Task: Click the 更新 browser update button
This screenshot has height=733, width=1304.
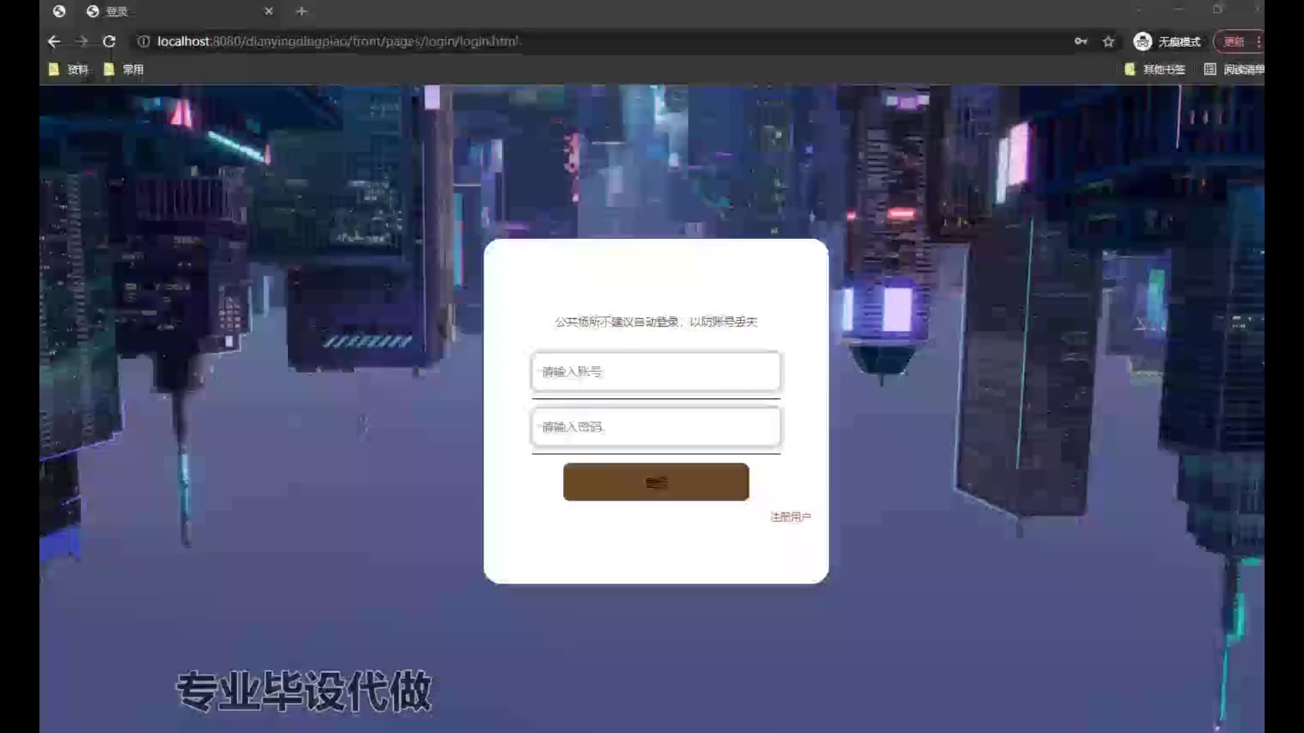Action: [x=1233, y=41]
